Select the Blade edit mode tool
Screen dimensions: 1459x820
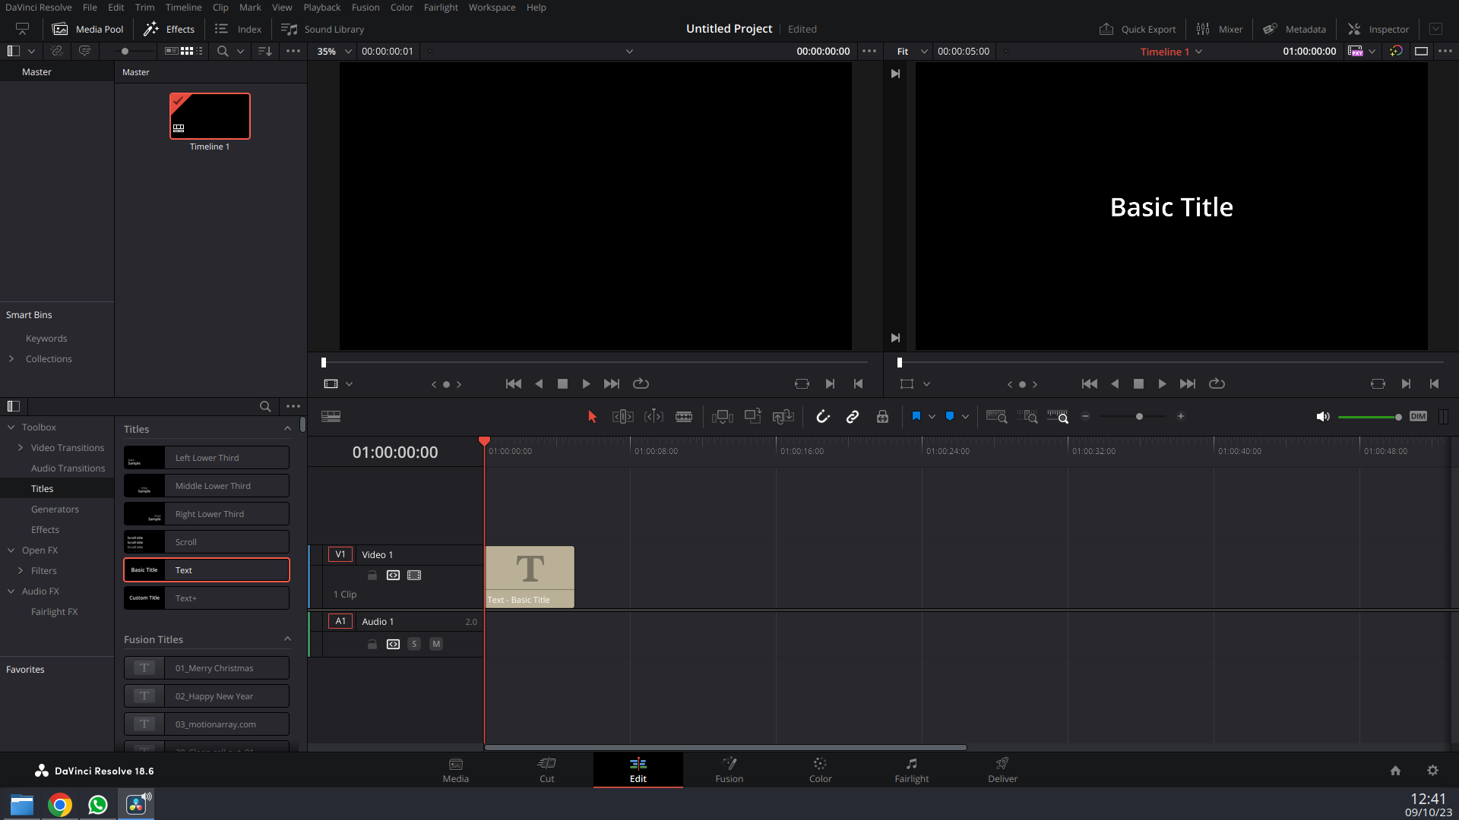coord(683,416)
